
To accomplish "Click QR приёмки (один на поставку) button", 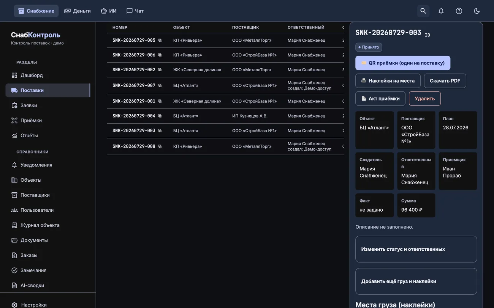I will click(x=403, y=63).
